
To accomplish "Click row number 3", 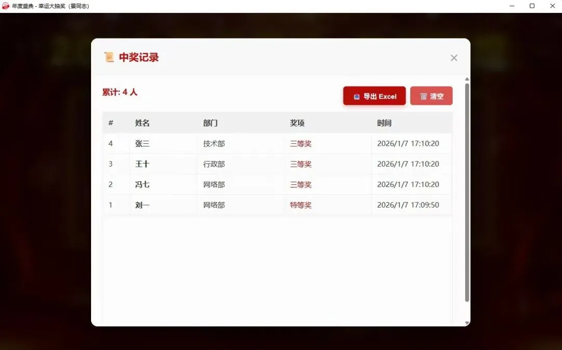I will click(x=110, y=164).
